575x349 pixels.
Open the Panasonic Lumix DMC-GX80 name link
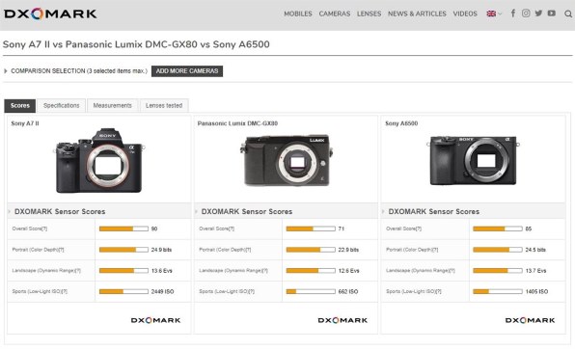click(x=237, y=123)
